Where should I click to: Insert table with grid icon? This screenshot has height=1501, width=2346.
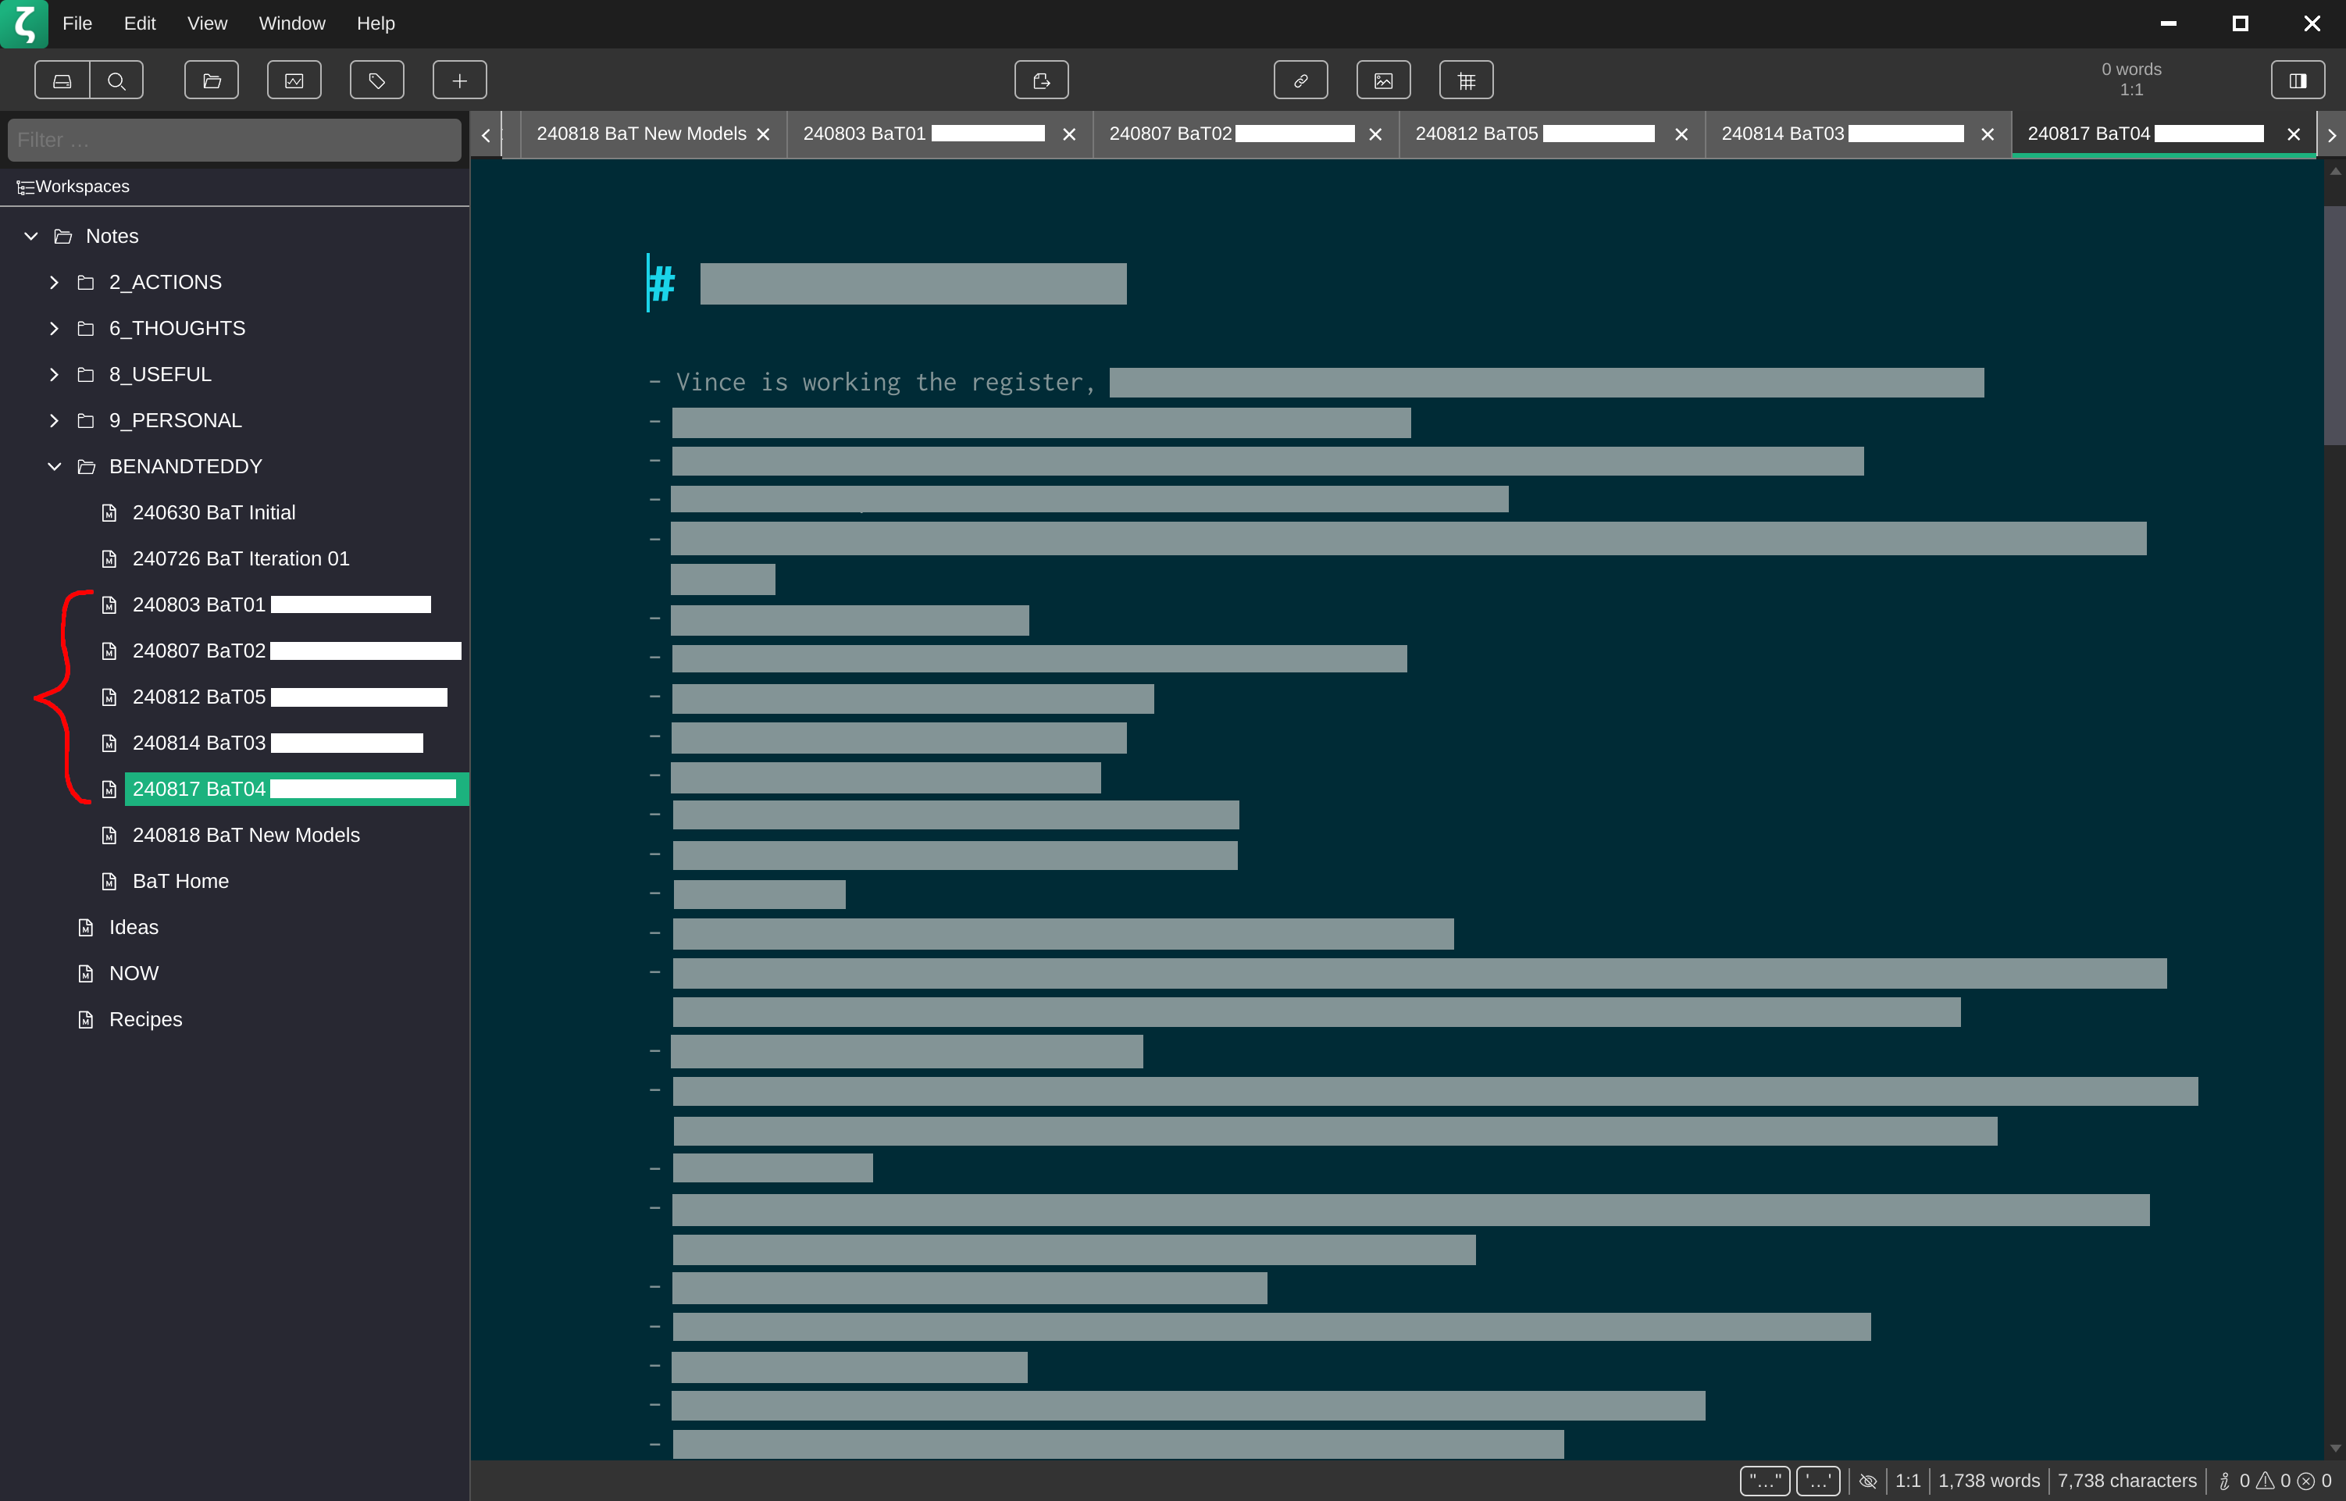(1466, 80)
